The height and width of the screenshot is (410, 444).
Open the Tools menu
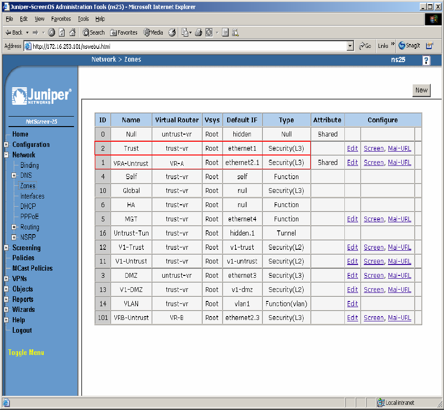click(x=83, y=19)
